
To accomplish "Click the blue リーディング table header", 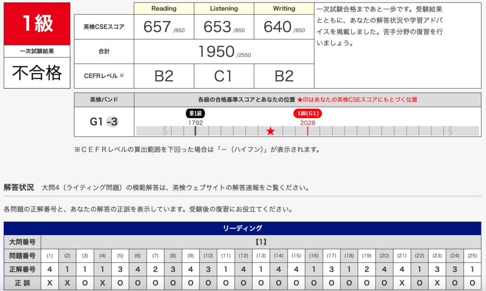I will click(x=243, y=228).
